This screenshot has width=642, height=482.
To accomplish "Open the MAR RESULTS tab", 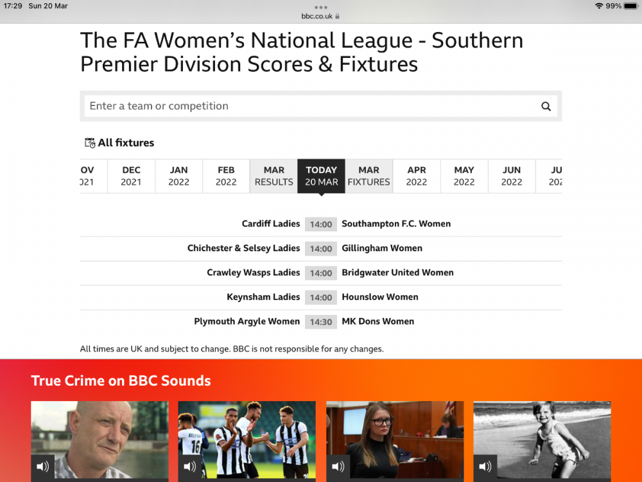I will click(273, 176).
